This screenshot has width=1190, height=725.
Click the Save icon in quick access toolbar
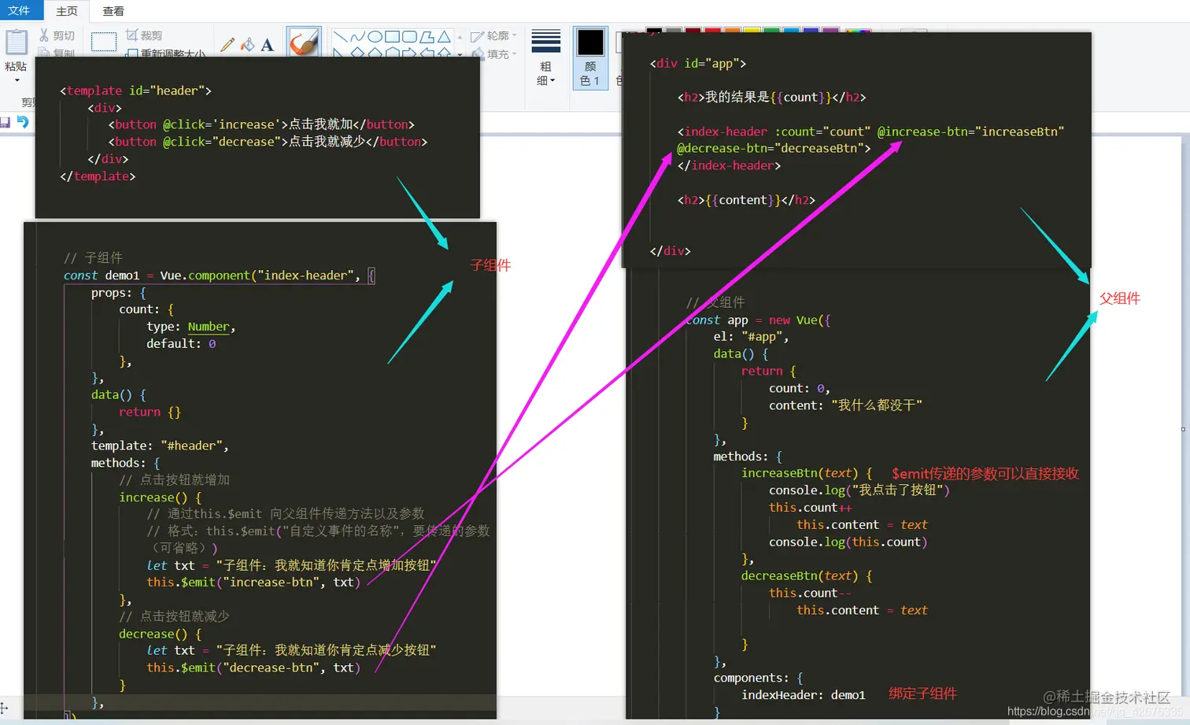[5, 122]
